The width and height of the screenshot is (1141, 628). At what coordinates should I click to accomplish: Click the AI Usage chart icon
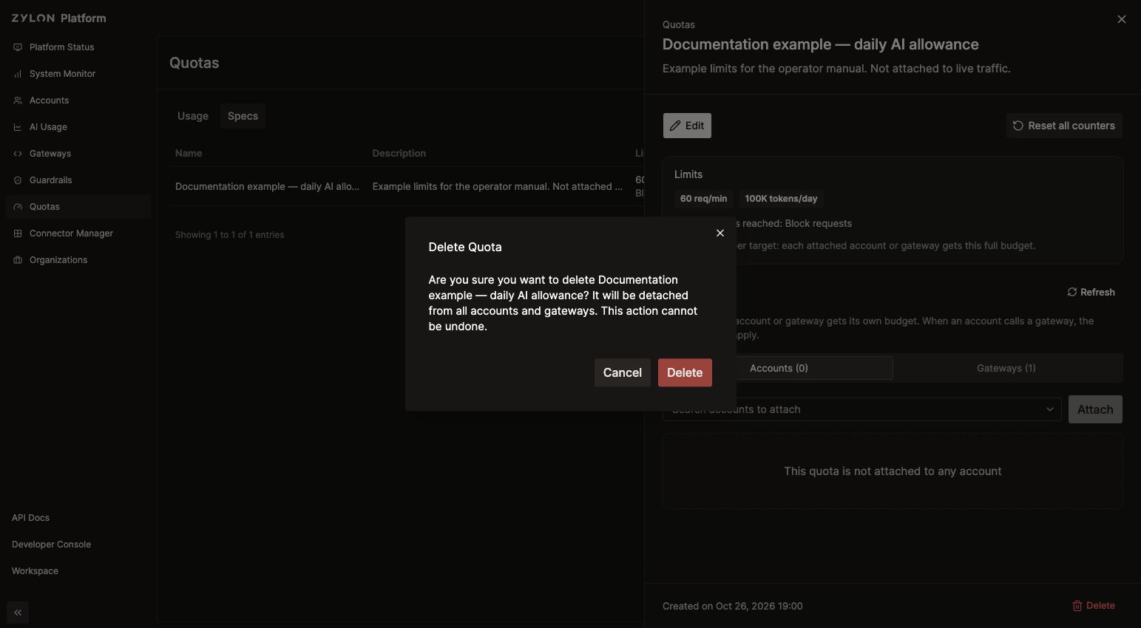tap(18, 127)
